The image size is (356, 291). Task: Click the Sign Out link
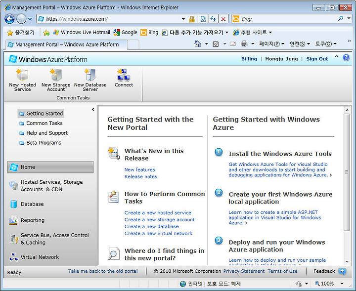317,59
